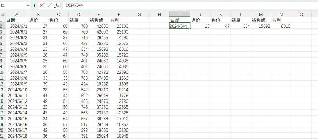Select column F header

point(119,14)
